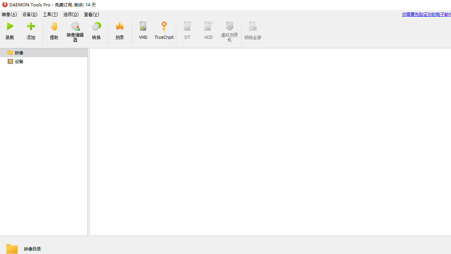Screen dimensions: 451x254
Task: Click the email verification link
Action: tap(426, 14)
